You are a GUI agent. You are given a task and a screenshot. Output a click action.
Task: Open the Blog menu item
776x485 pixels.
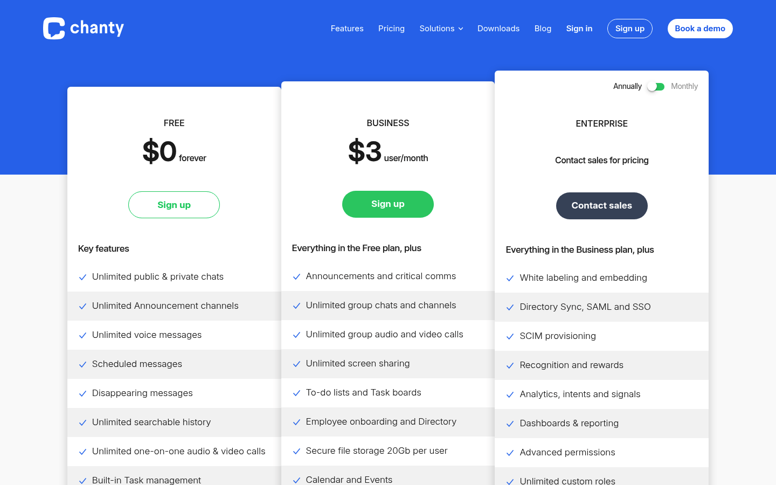click(x=543, y=29)
